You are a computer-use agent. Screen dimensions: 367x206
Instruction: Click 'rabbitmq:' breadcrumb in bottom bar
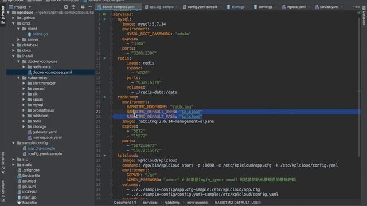(x=172, y=203)
